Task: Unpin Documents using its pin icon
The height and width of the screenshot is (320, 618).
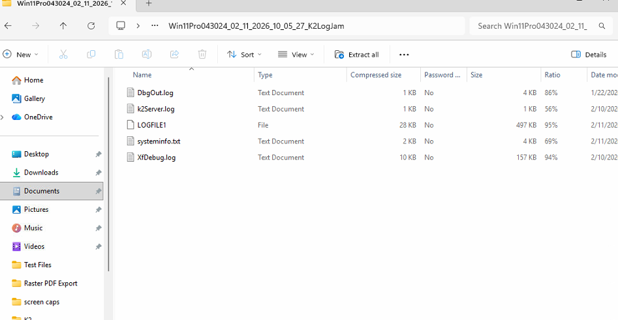Action: pos(99,192)
